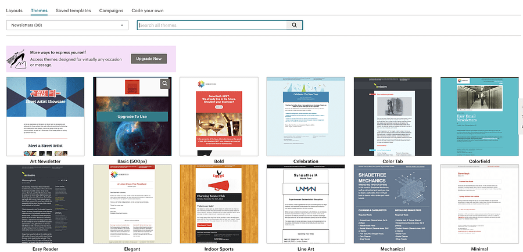Select the Indoor Sports theme thumbnail

218,204
